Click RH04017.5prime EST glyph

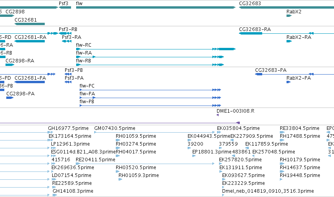coord(118,156)
